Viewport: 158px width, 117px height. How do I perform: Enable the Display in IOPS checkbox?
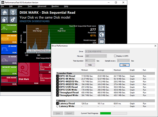pyautogui.click(x=115, y=56)
